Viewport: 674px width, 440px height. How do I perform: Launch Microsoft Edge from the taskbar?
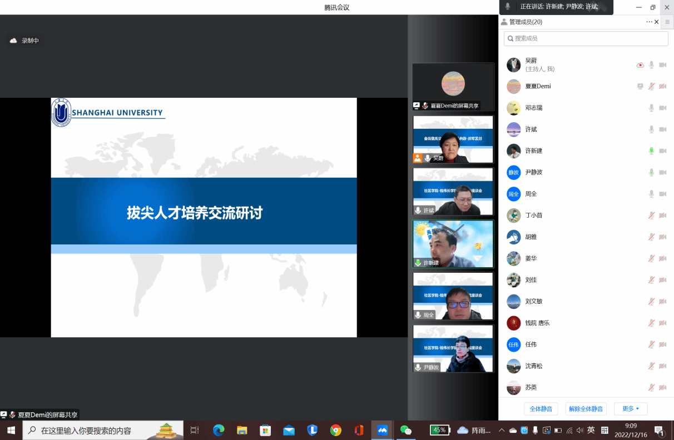[219, 430]
